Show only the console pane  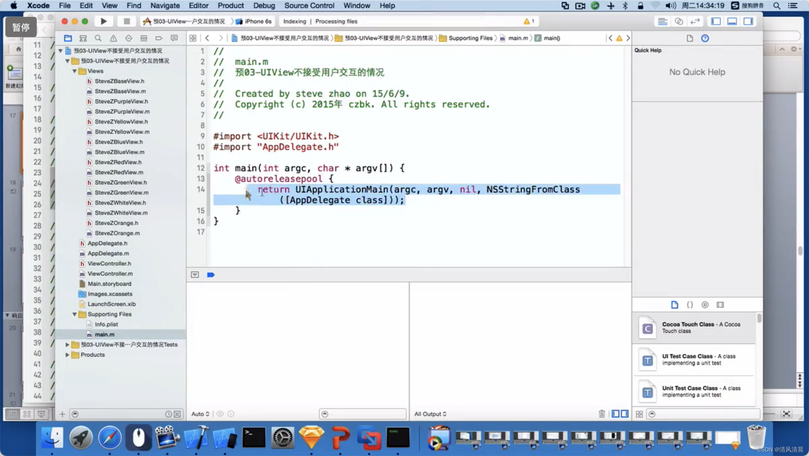pyautogui.click(x=625, y=414)
